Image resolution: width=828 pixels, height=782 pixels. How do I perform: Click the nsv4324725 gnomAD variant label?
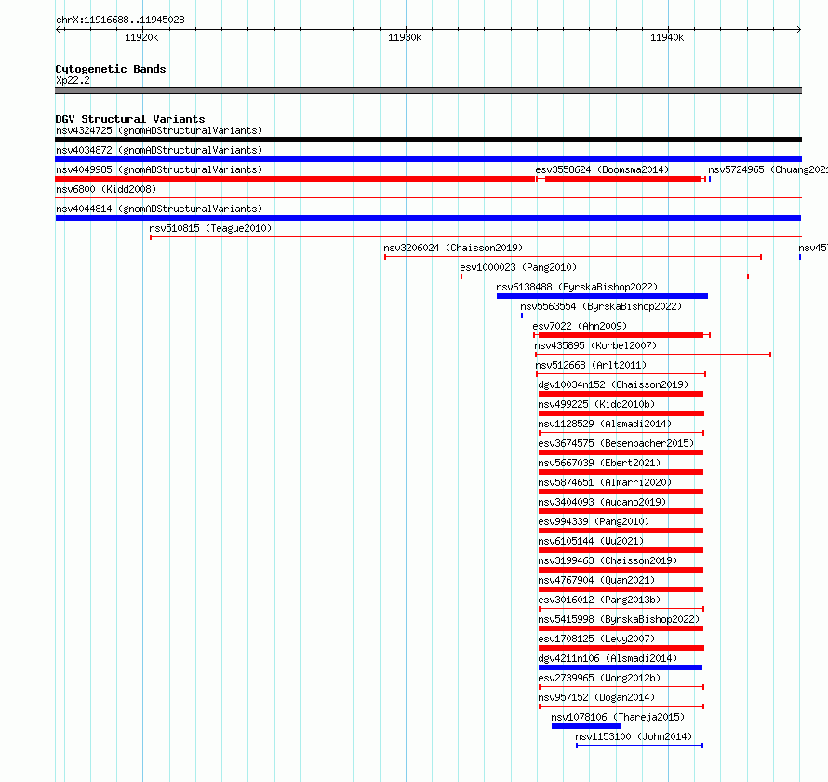coord(159,130)
